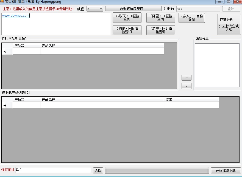Click the left arrow transfer button
The image size is (242, 177).
coord(186,78)
